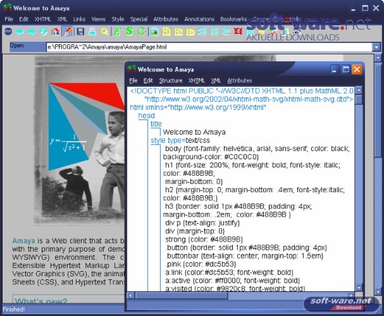Screen dimensions: 384x316
Task: Click the 'div p {text-align: justify}' line
Action: pos(202,223)
